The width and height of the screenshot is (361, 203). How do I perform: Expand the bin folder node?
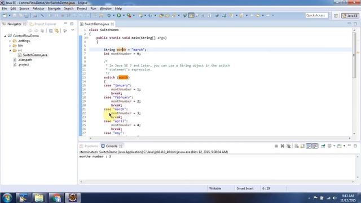(10, 46)
